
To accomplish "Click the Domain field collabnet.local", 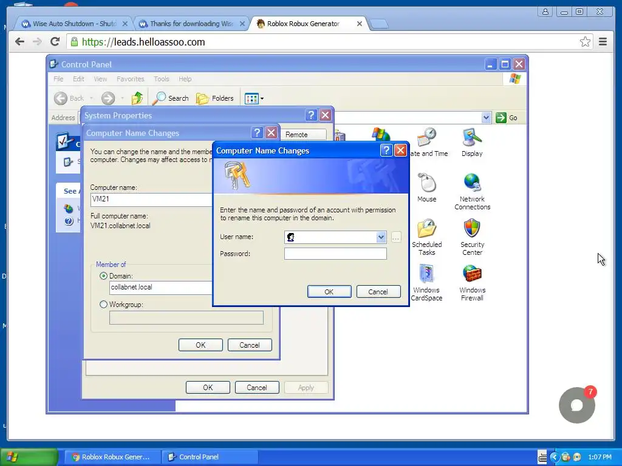I will 161,287.
